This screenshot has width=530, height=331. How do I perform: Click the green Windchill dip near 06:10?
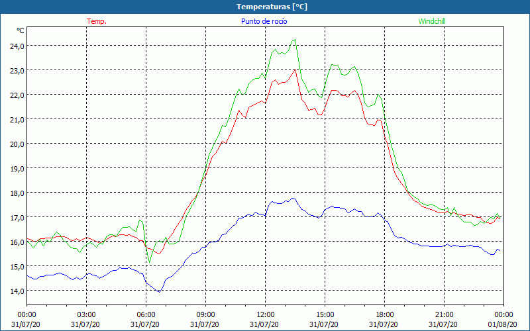click(150, 262)
